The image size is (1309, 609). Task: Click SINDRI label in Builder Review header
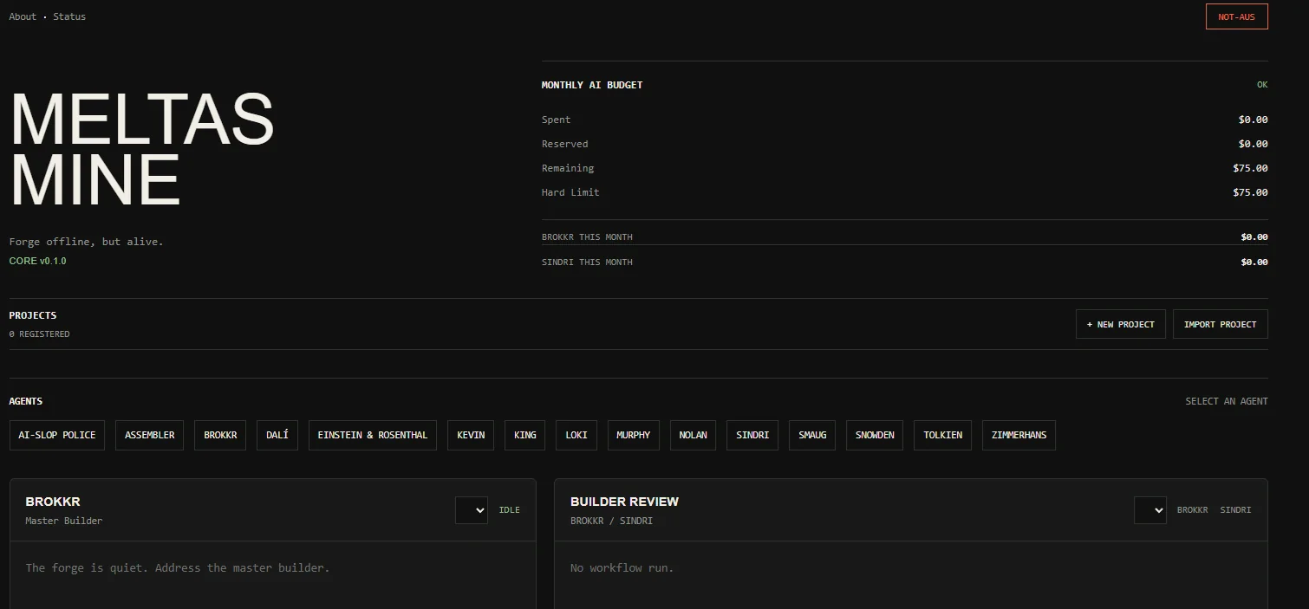pyautogui.click(x=1235, y=510)
